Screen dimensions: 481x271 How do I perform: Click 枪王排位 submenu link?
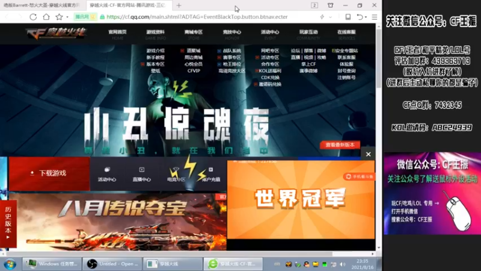coord(232,64)
